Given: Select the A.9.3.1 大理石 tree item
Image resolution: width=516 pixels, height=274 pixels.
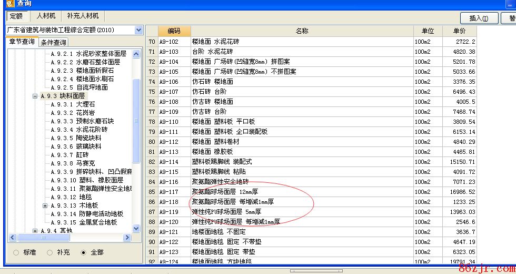Looking at the screenshot, I should pos(73,104).
